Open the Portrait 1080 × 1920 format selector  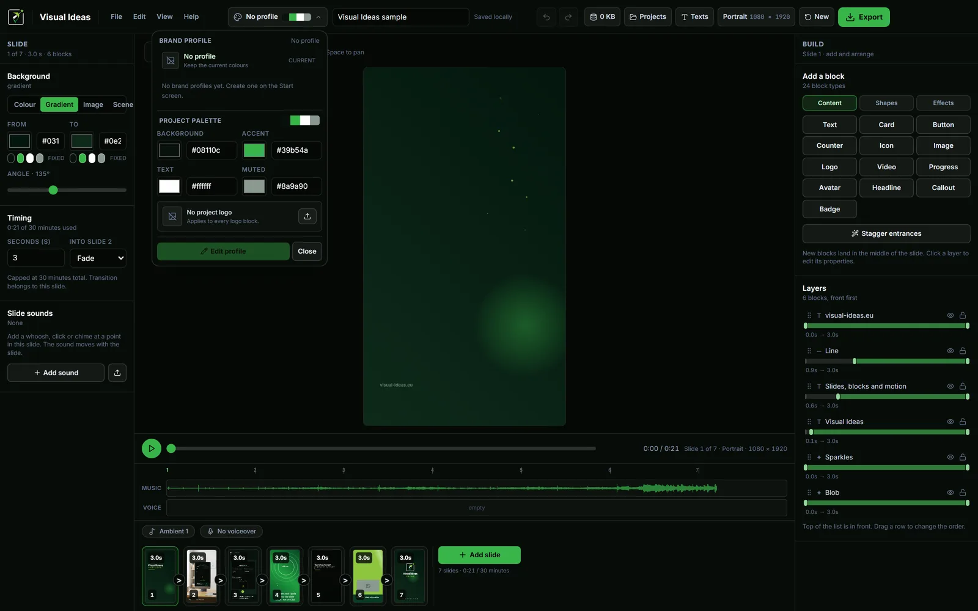click(x=756, y=17)
